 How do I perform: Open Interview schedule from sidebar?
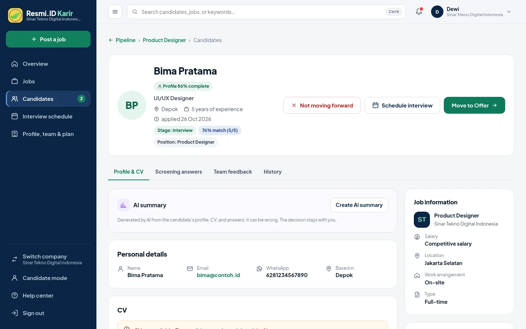click(x=48, y=117)
